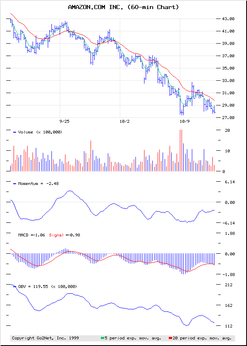
Task: Click the 27.00 price axis label
Action: 228,118
